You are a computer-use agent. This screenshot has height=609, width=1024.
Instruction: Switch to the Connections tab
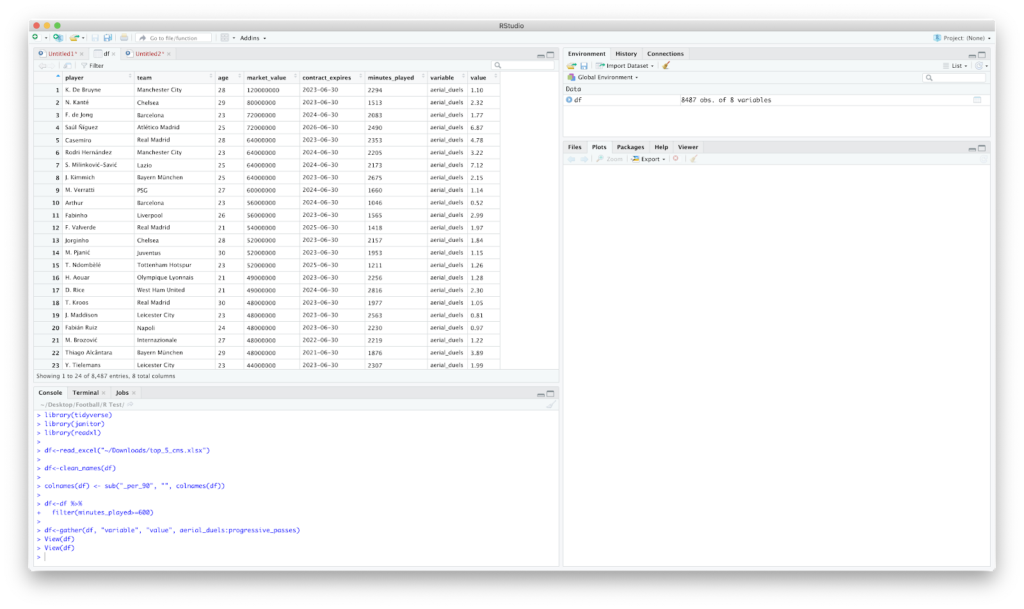point(665,54)
